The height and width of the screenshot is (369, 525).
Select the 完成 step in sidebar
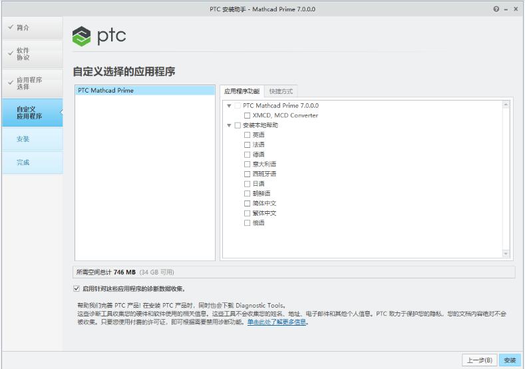click(32, 163)
